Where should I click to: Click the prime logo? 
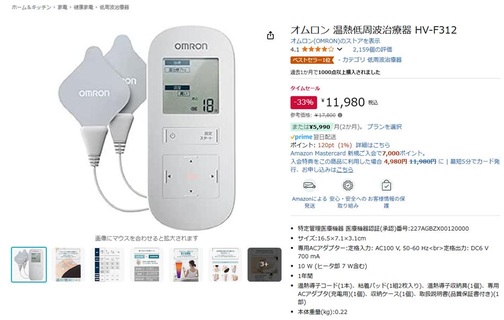(301, 137)
